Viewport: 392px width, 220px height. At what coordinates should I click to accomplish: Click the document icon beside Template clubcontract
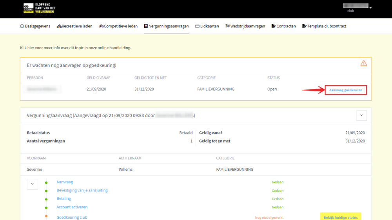[304, 26]
